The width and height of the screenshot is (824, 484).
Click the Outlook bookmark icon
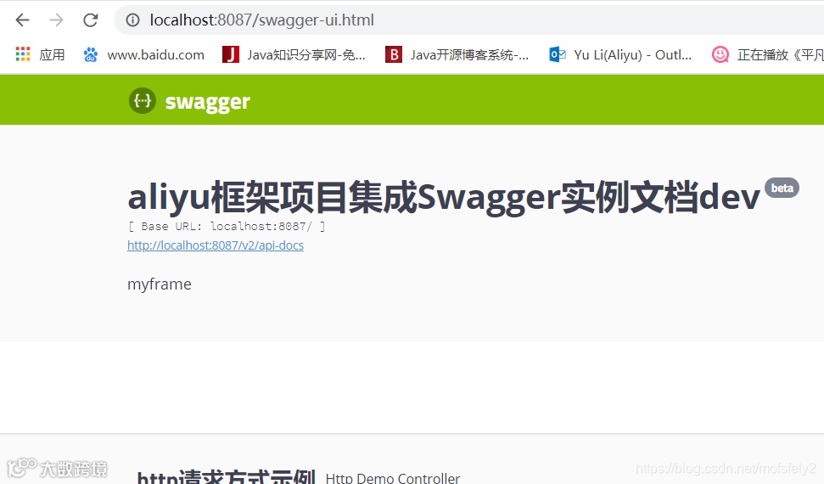point(557,54)
